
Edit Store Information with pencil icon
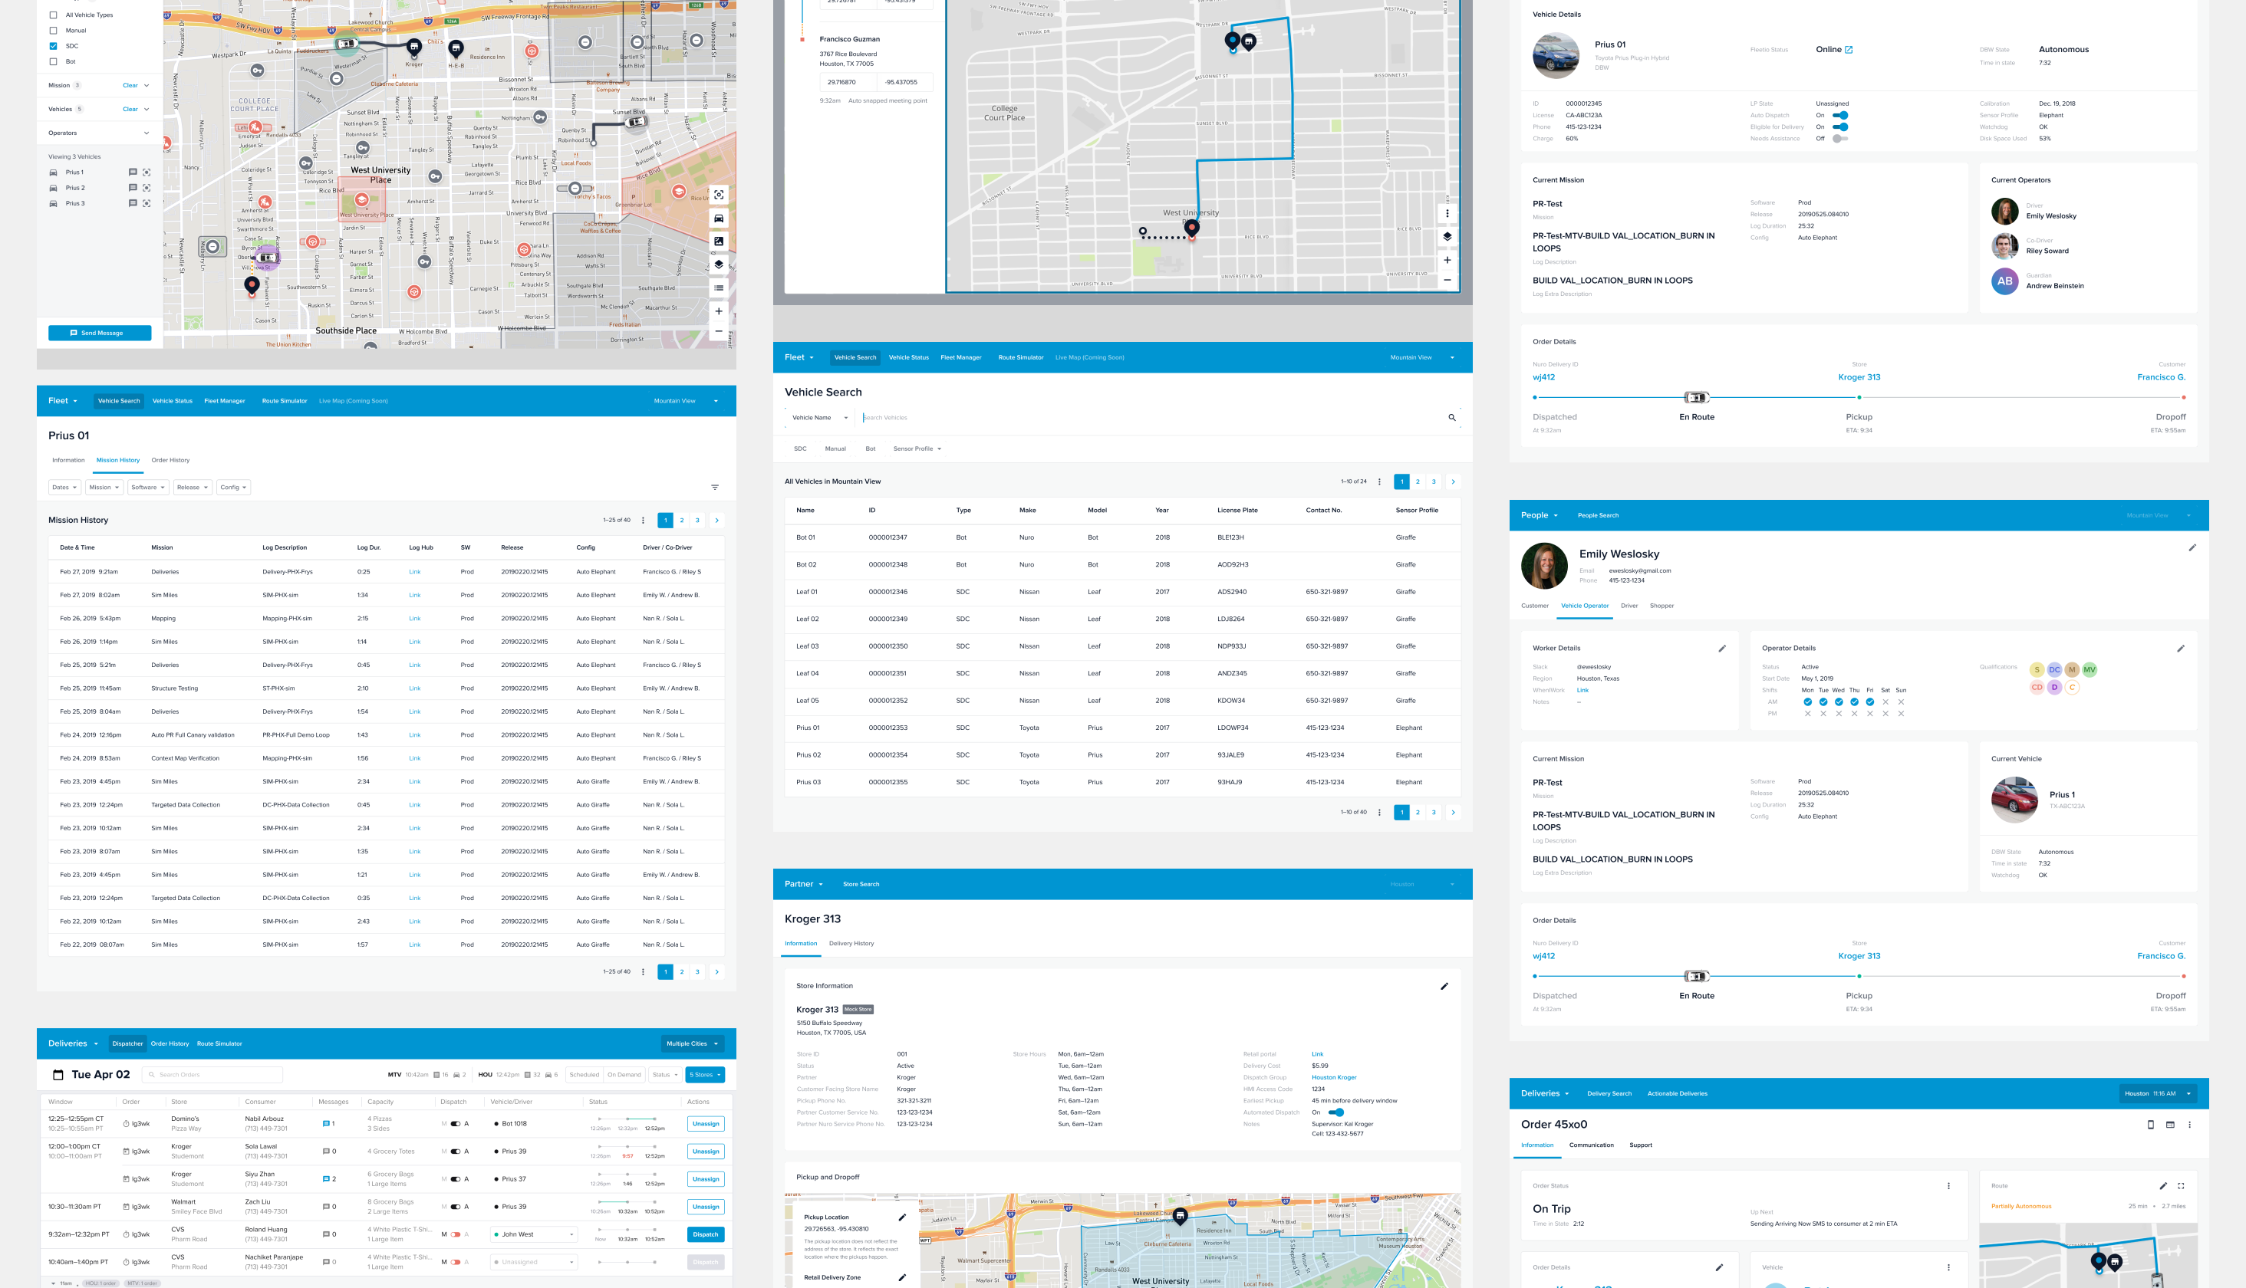pos(1444,987)
